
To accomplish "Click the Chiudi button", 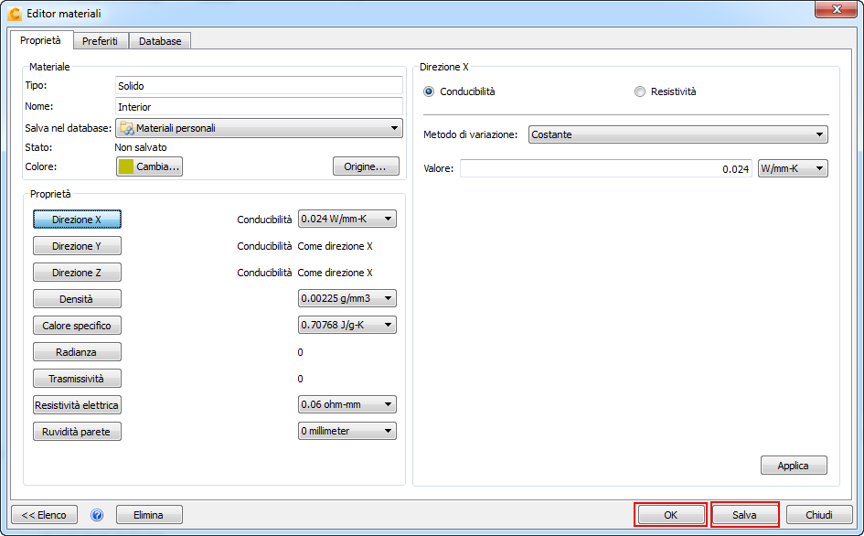I will 819,515.
